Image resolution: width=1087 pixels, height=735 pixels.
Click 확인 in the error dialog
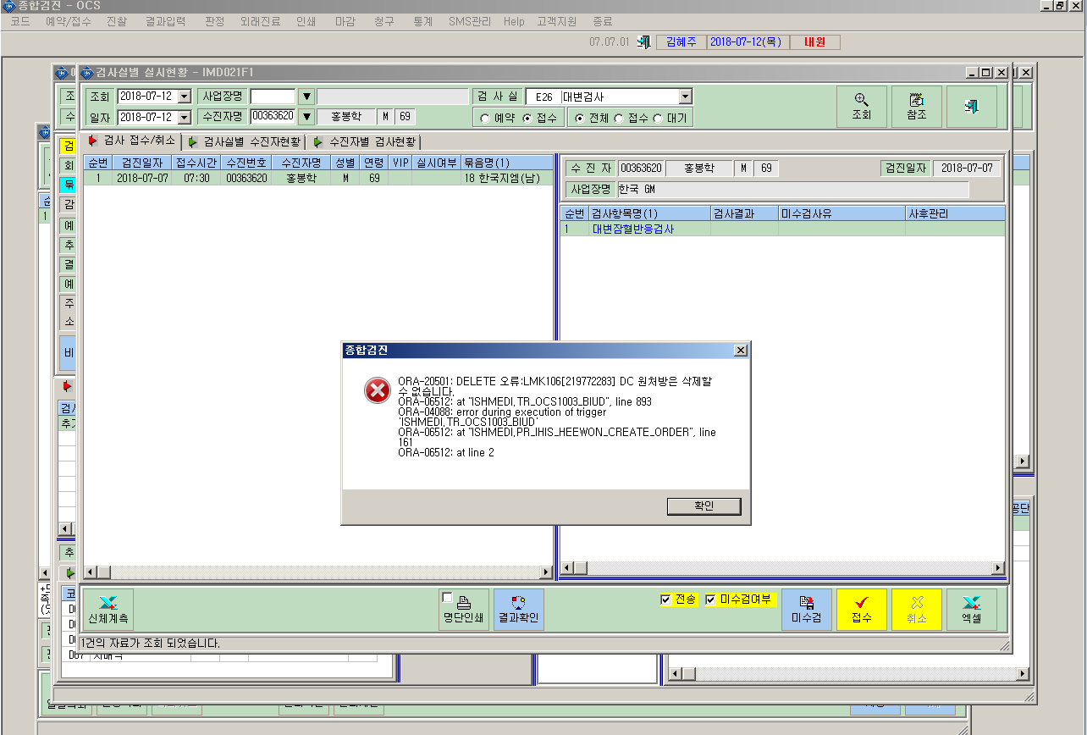(x=704, y=506)
